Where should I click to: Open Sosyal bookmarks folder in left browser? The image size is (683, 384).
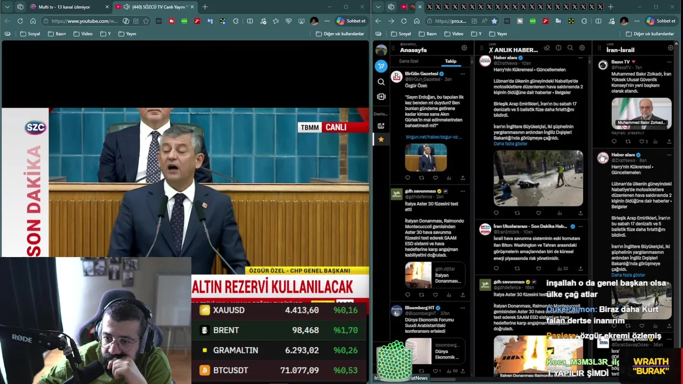click(x=30, y=34)
